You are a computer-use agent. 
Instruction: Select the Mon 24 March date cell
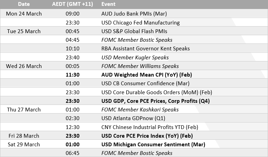pyautogui.click(x=24, y=14)
